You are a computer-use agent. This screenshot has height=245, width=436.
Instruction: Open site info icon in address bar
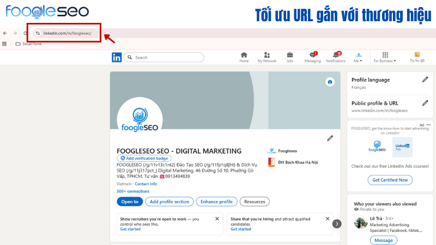tap(38, 33)
